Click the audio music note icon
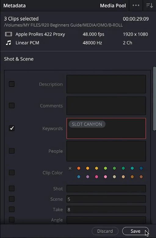The height and width of the screenshot is (238, 156). [9, 43]
